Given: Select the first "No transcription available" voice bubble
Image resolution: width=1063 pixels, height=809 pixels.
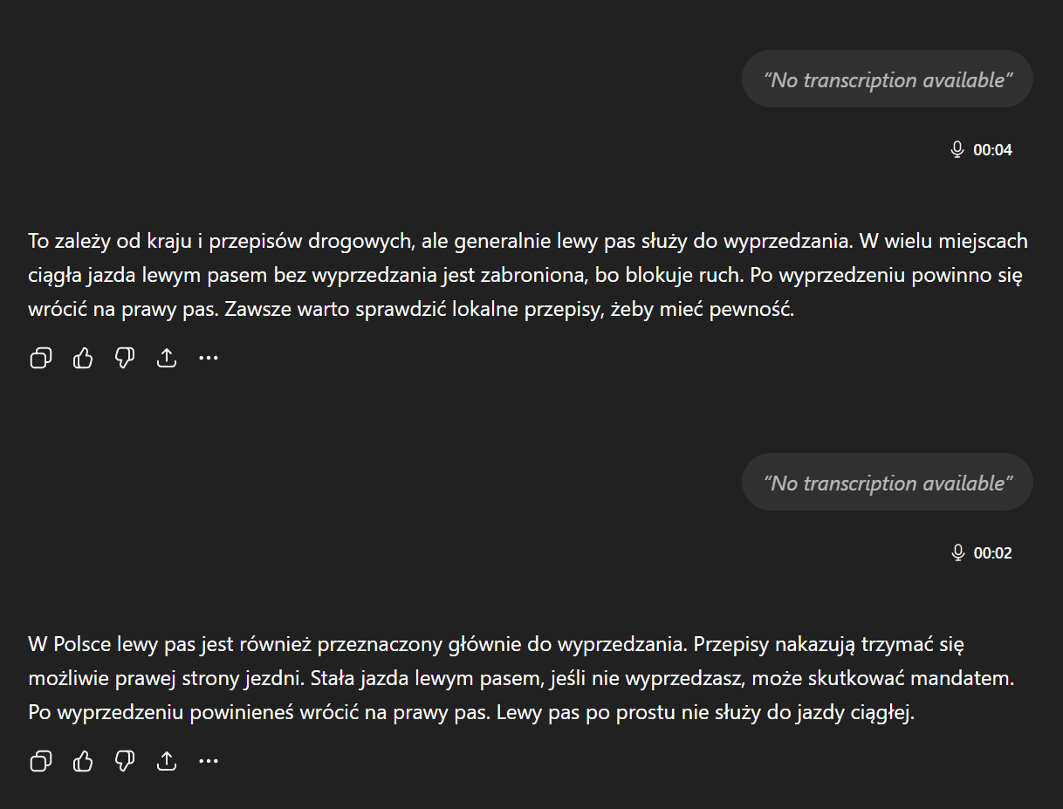Looking at the screenshot, I should pyautogui.click(x=888, y=79).
